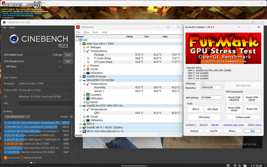The image size is (267, 167).
Task: Click the KBG60ZNS1T02 KIOXIA drive icon
Action: [x=84, y=80]
